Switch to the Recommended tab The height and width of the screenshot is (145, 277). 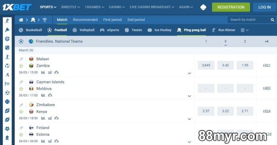[x=85, y=20]
